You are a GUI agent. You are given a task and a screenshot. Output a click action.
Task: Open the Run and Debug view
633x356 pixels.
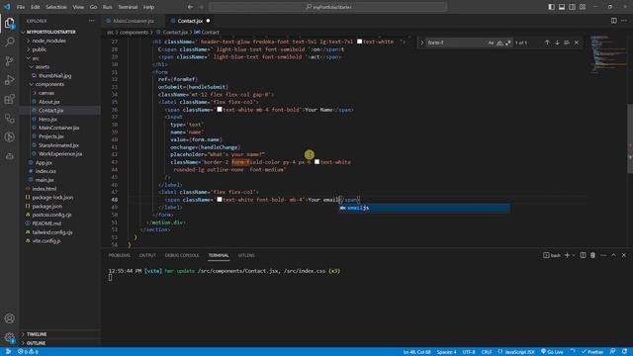click(x=9, y=80)
